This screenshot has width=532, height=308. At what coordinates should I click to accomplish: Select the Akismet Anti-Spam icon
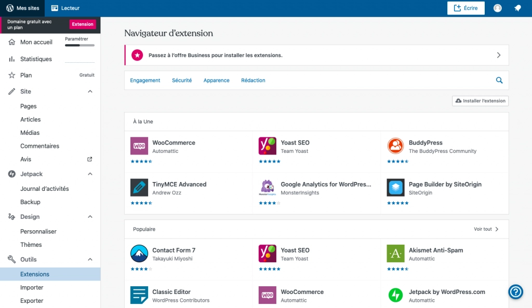click(x=395, y=254)
